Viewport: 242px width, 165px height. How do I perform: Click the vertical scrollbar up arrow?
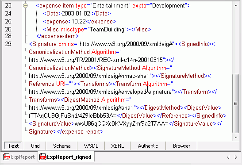236,6
